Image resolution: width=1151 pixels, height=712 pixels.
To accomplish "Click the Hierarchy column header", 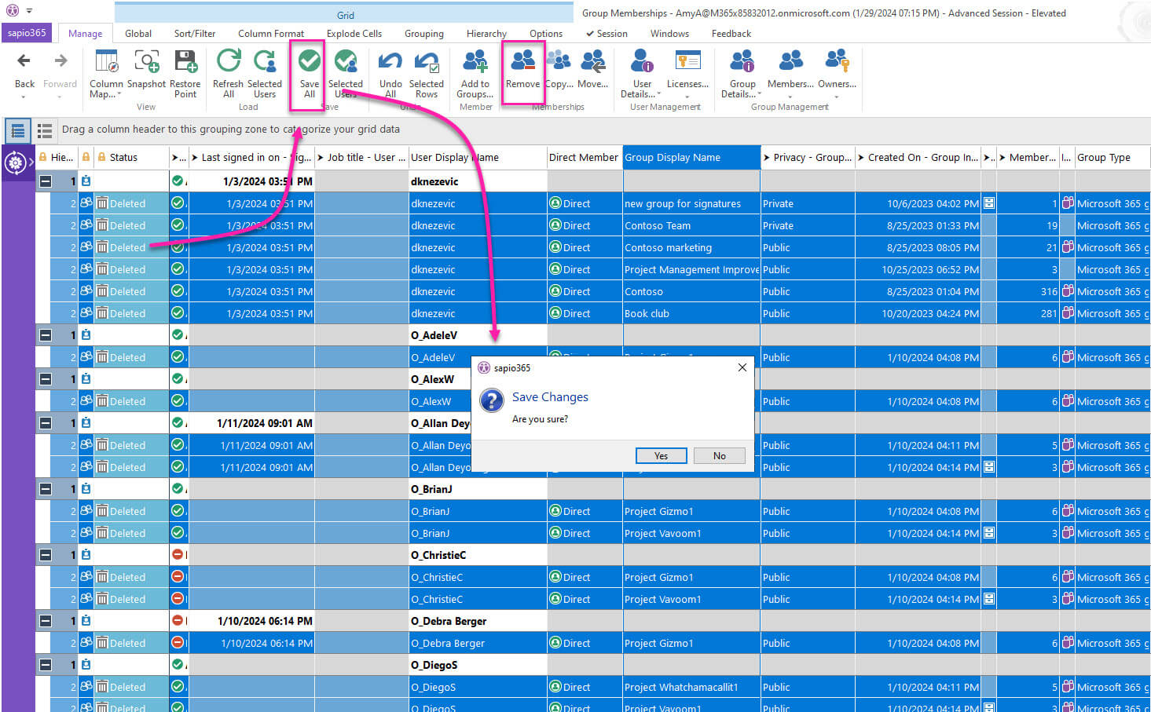I will pos(57,158).
